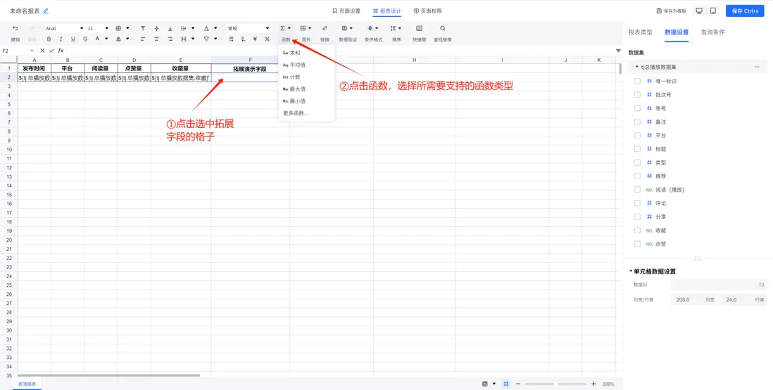Align text to the top icon
773x390 pixels.
pyautogui.click(x=143, y=29)
